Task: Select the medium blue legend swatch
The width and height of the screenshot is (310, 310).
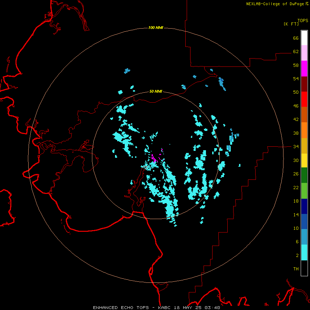Action: [x=304, y=221]
